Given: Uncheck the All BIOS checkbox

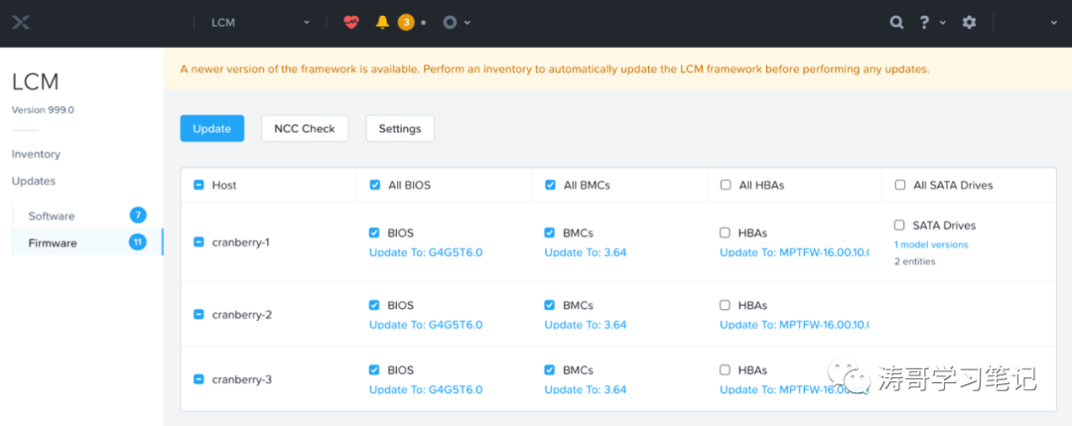Looking at the screenshot, I should 374,185.
